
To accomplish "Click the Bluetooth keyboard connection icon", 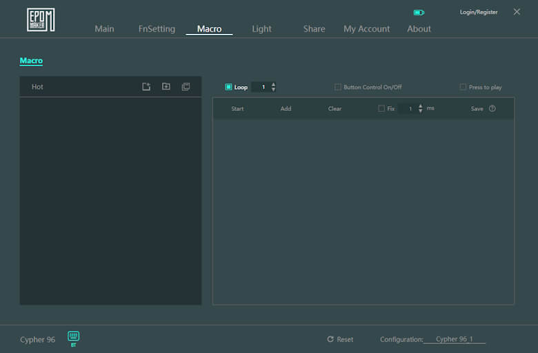I will 73,336.
